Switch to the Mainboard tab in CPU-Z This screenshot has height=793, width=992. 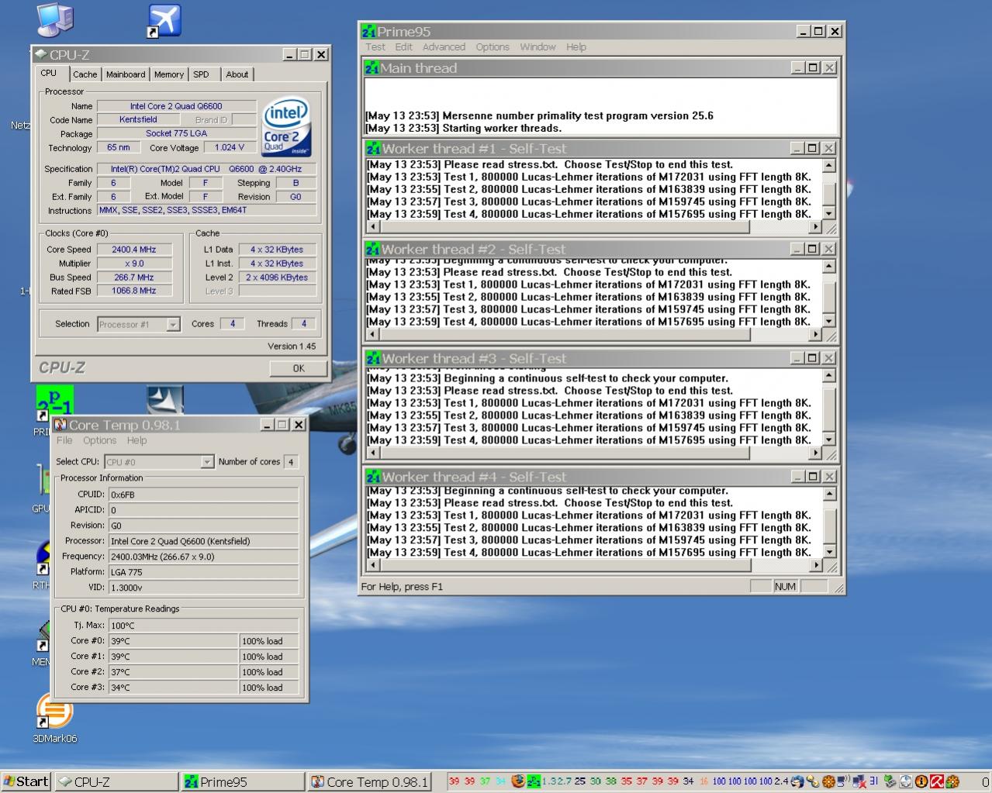[126, 74]
